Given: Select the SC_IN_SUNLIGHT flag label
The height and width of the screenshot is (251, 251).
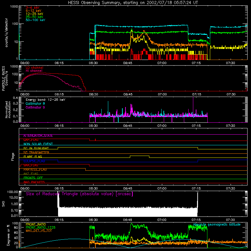Looking at the screenshot, I should point(36,148).
